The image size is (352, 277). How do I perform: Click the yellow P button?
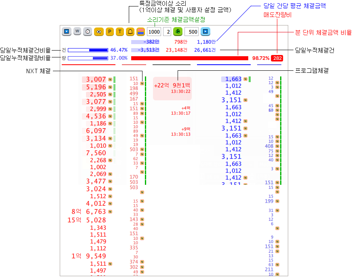tap(109, 32)
